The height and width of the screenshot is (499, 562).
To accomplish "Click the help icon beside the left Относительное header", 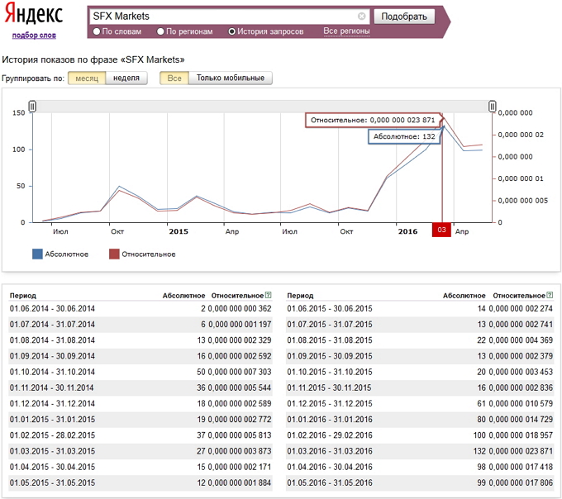I will [268, 295].
